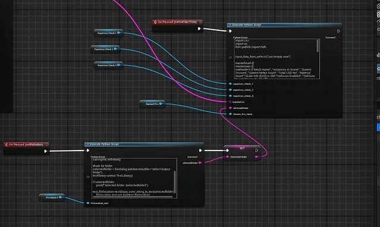
Task: Click exec input pin of the import csv script node
Action: [230, 31]
